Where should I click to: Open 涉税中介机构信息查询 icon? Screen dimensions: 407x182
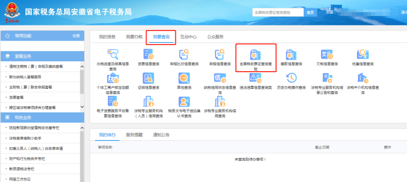pos(363,78)
